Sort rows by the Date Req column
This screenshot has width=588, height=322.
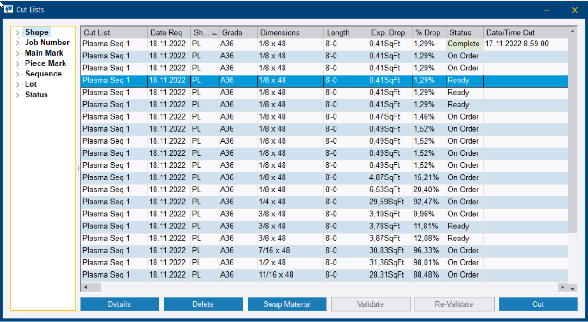pyautogui.click(x=167, y=32)
